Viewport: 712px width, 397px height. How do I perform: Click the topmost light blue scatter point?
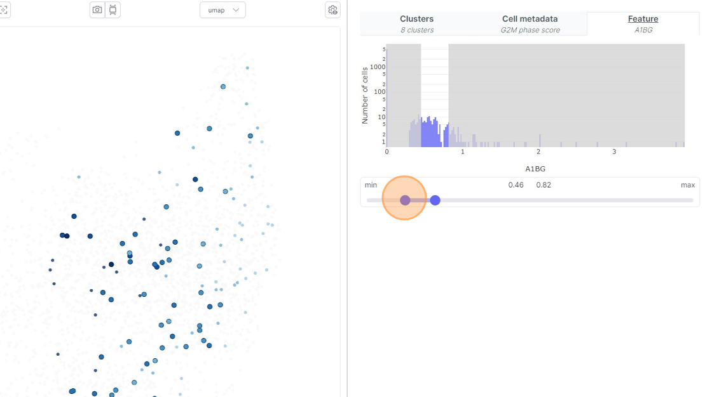tap(247, 68)
